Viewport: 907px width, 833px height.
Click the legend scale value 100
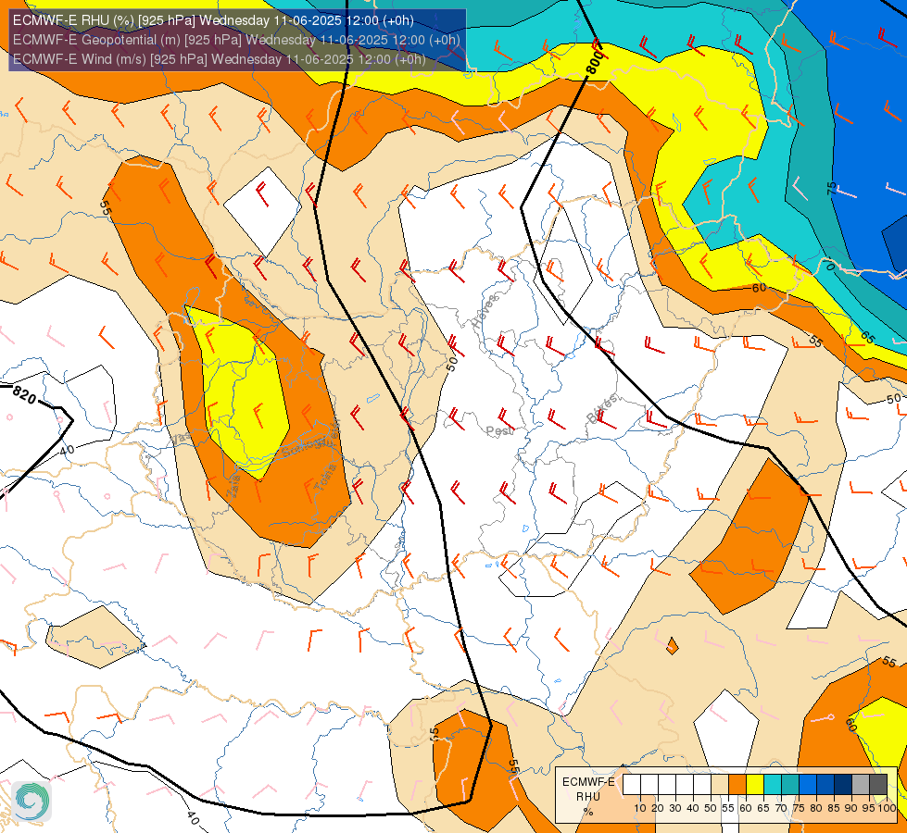887,808
